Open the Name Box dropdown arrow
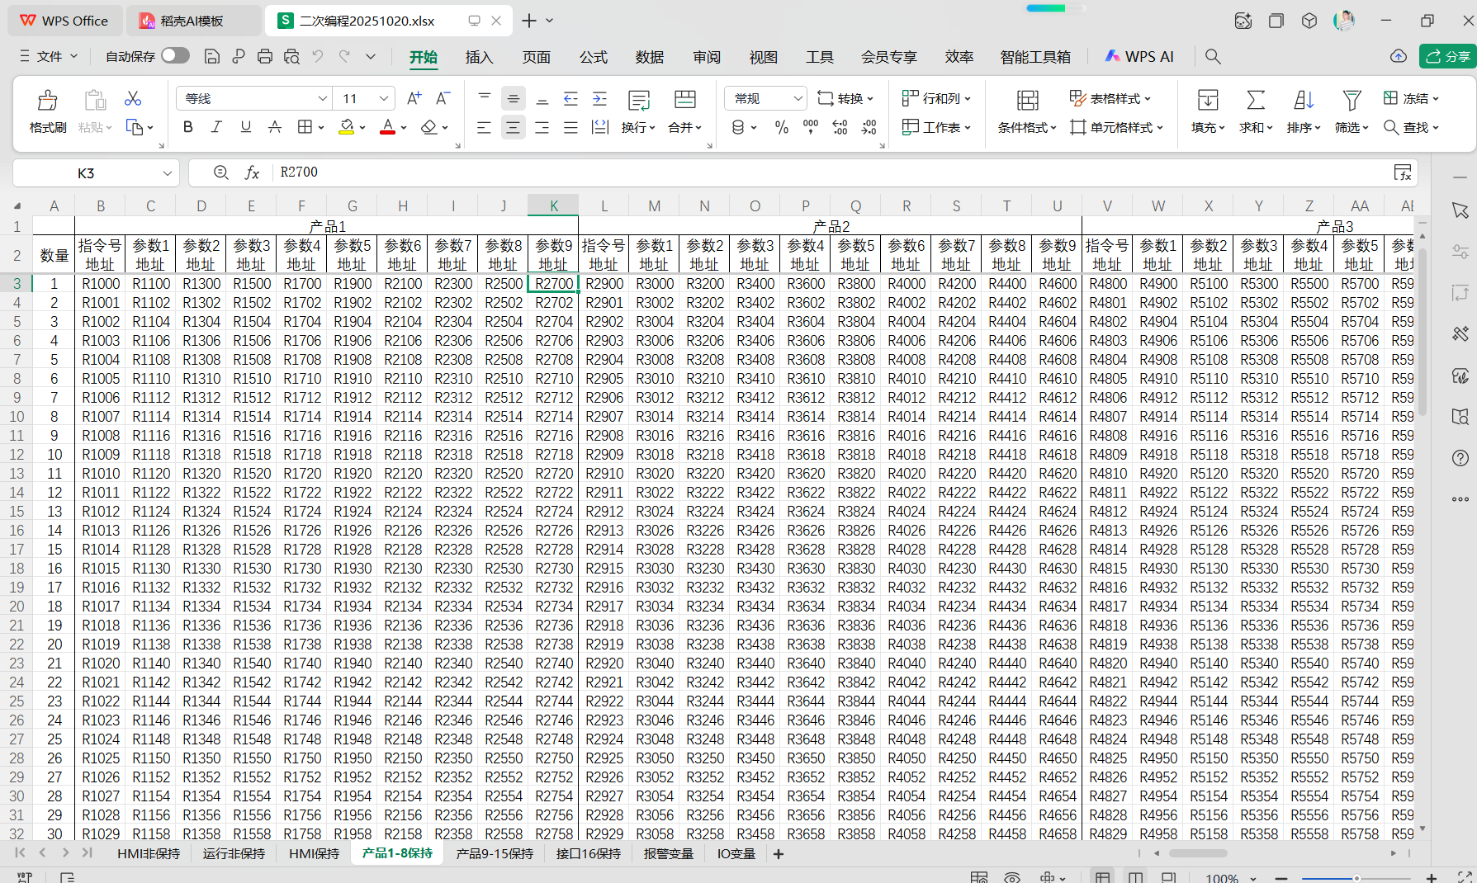1477x883 pixels. (168, 173)
